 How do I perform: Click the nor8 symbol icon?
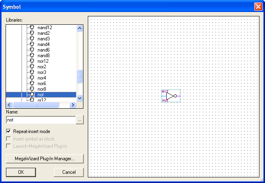pyautogui.click(x=32, y=89)
